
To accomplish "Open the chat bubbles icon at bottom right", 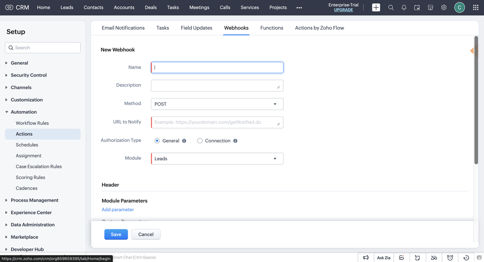I will 479,258.
